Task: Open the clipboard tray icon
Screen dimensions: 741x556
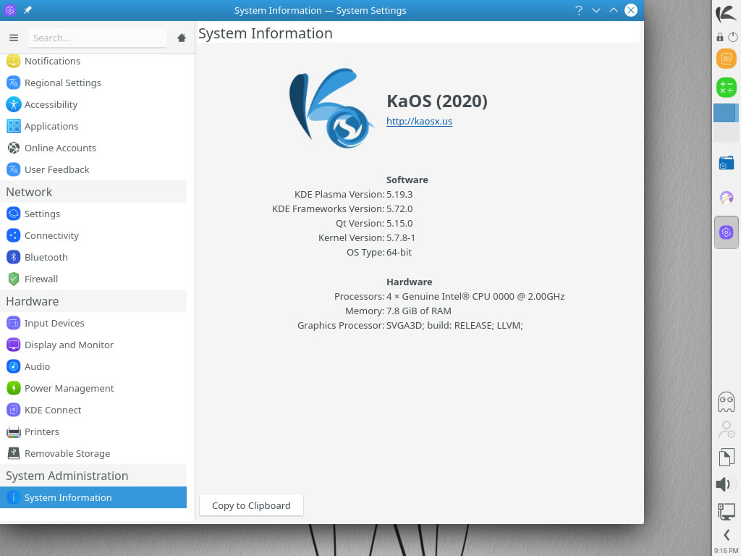Action: (x=727, y=458)
